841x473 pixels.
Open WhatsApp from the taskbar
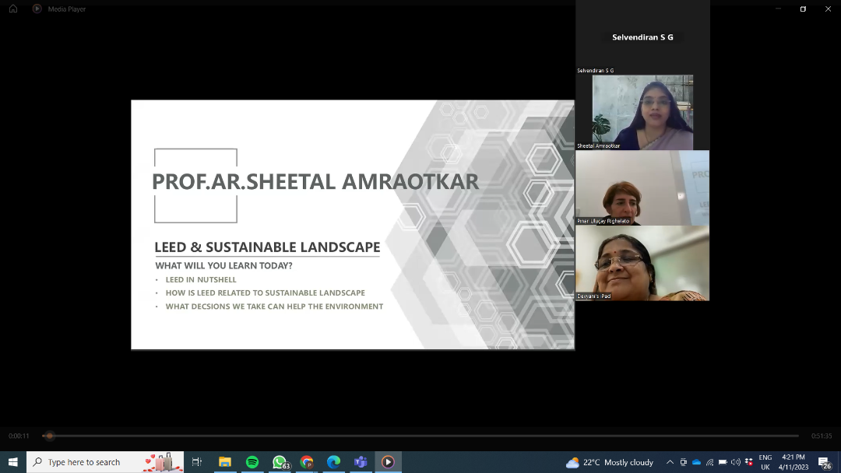(280, 462)
